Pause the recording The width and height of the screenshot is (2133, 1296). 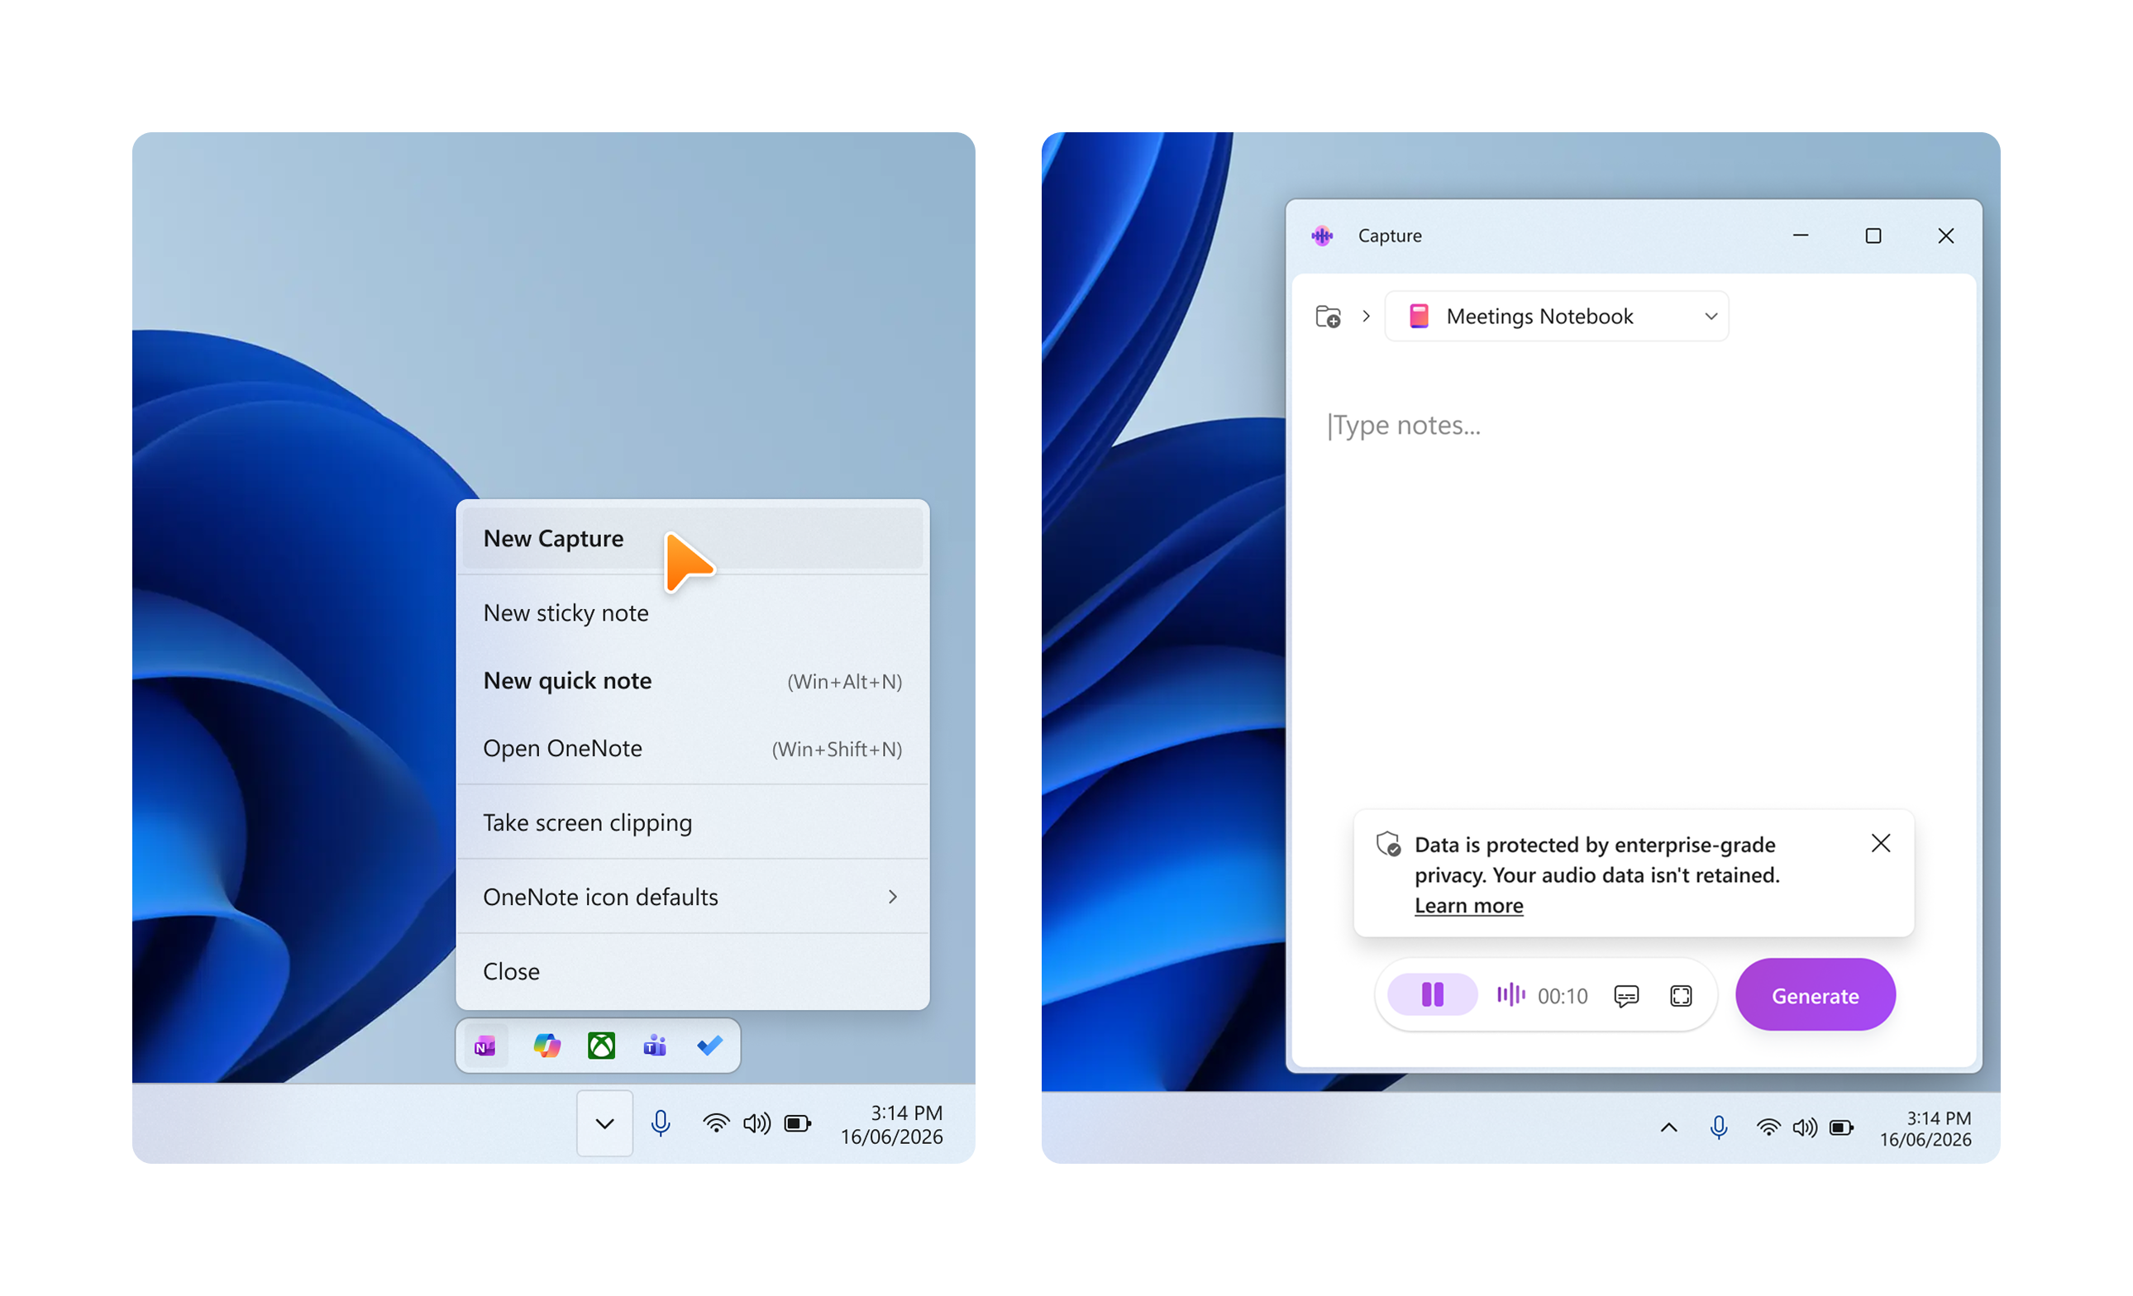[x=1433, y=995]
